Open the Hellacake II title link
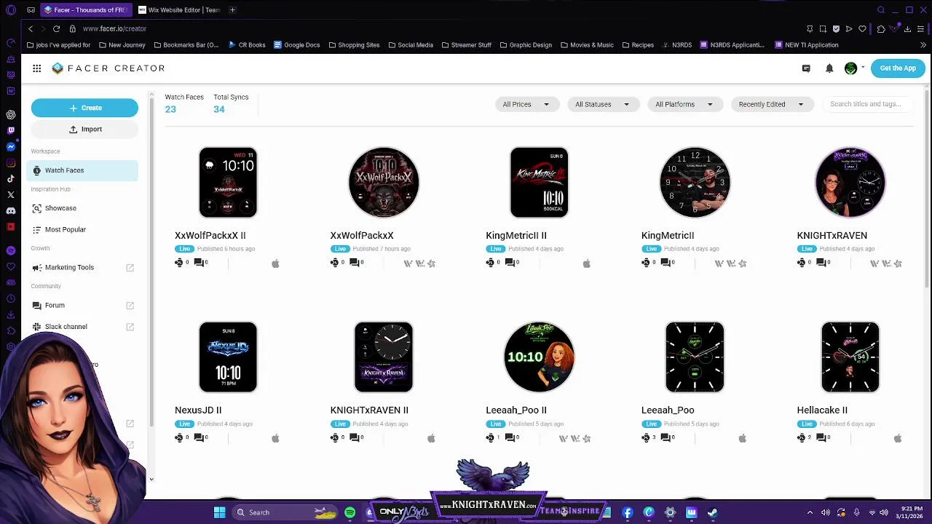This screenshot has width=932, height=524. [822, 410]
